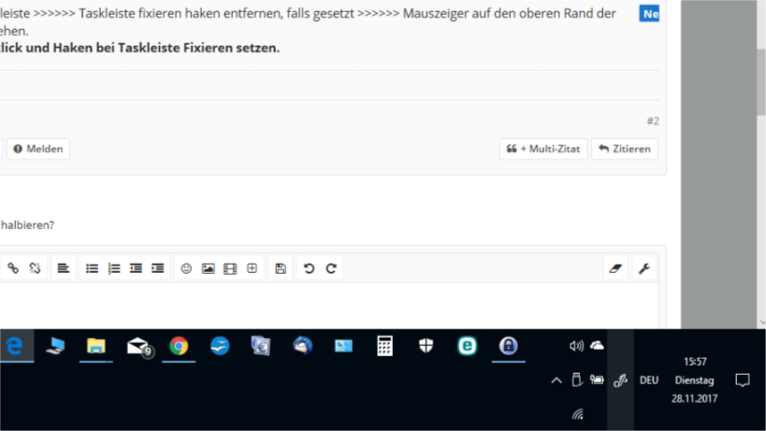Open the pen workspace tray icon
This screenshot has height=431, width=766.
(620, 381)
